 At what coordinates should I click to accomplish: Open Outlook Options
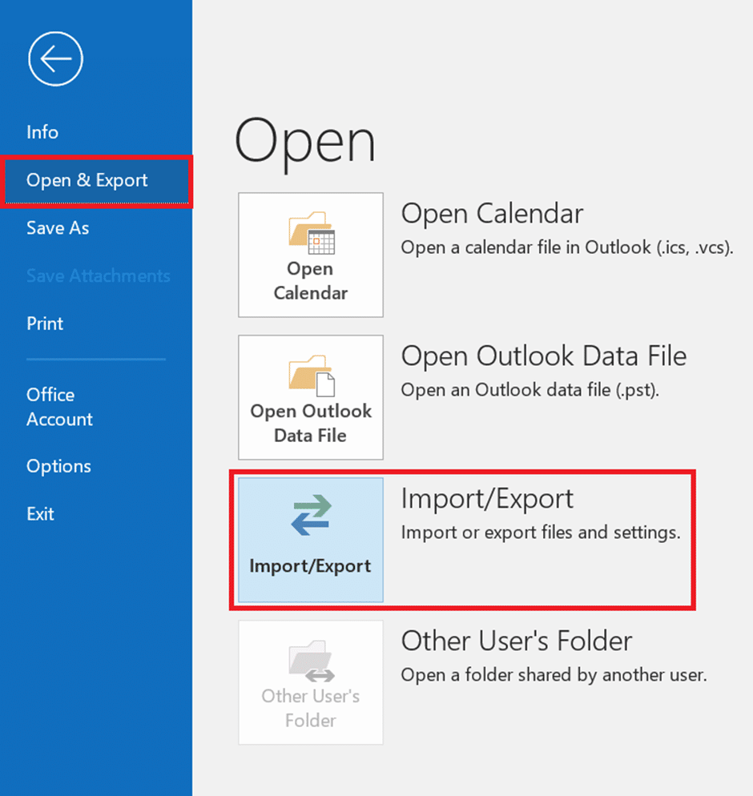tap(58, 465)
